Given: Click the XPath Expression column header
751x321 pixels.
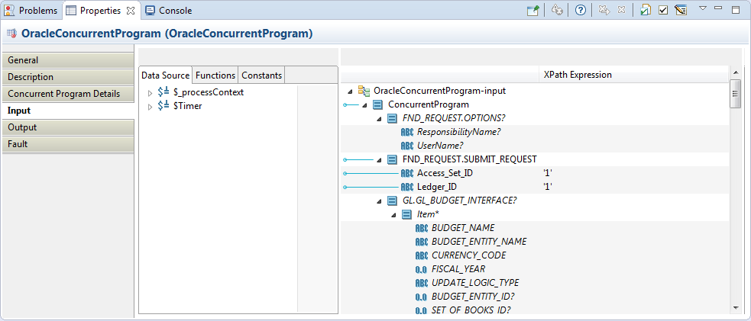Looking at the screenshot, I should [x=633, y=75].
